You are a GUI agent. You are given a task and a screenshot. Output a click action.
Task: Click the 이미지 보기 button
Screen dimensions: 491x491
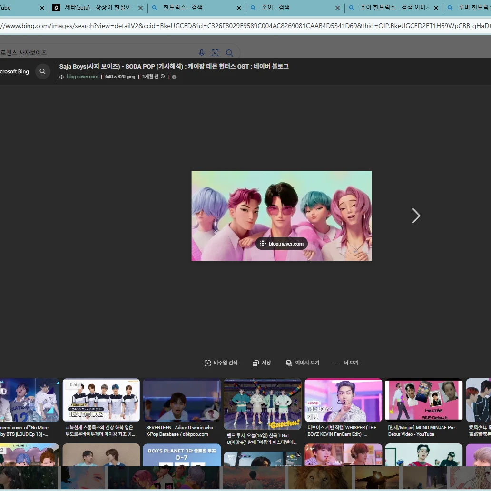coord(303,363)
